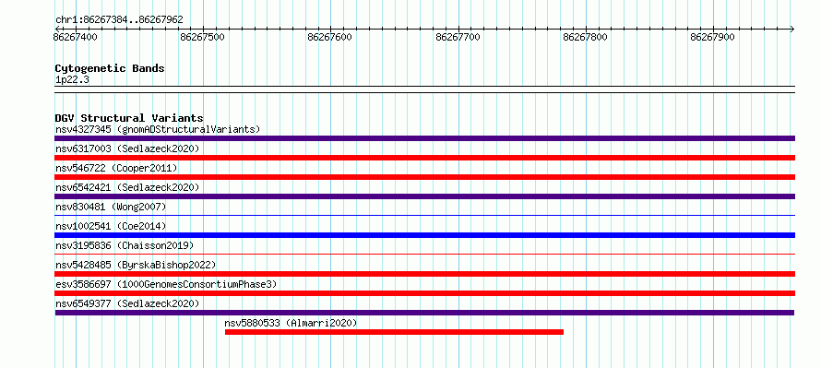This screenshot has width=821, height=368.
Task: Click ruler position 86267800
Action: (x=586, y=37)
